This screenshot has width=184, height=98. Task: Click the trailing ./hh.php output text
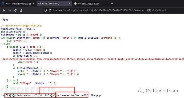tap(95, 95)
